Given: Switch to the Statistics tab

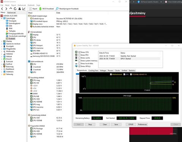Looking at the screenshot, I should (x=132, y=70).
